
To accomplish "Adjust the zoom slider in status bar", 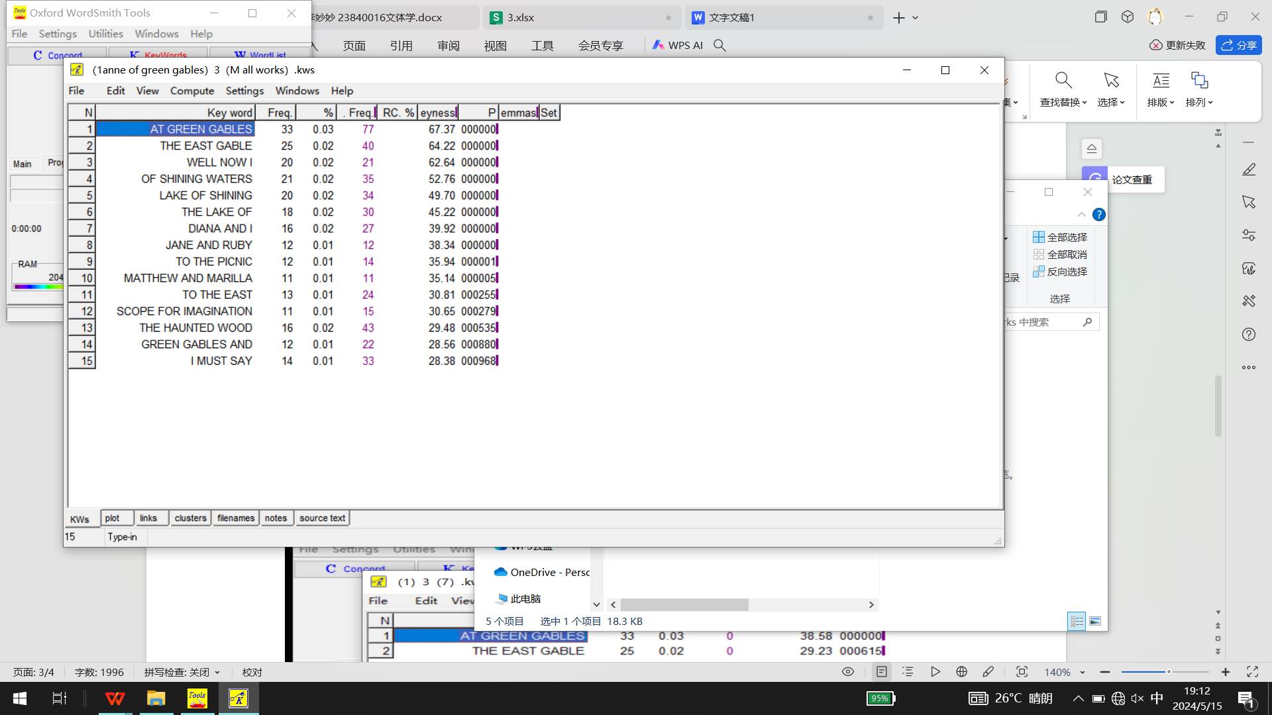I will point(1169,672).
